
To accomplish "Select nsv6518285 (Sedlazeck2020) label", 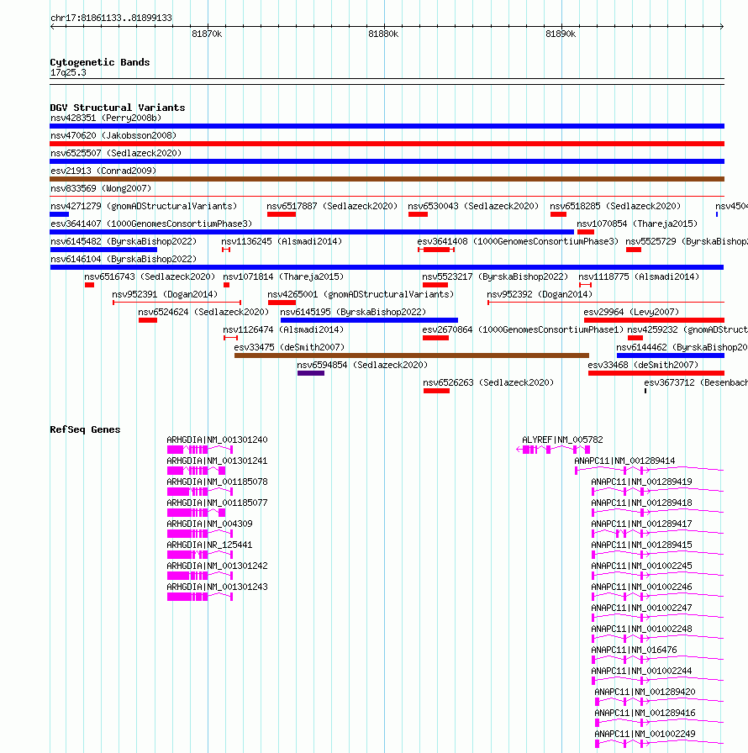I will 615,207.
